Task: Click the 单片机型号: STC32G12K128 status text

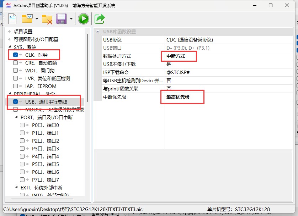Action: coord(238,209)
